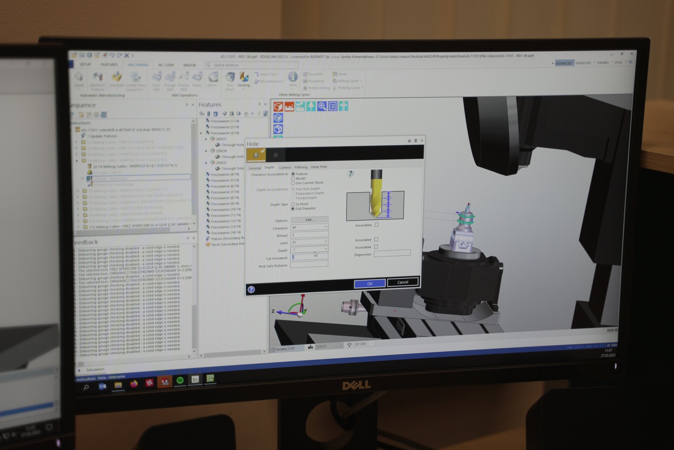The height and width of the screenshot is (450, 674).
Task: Switch to the NC CODE ribbon tab
Action: click(166, 65)
